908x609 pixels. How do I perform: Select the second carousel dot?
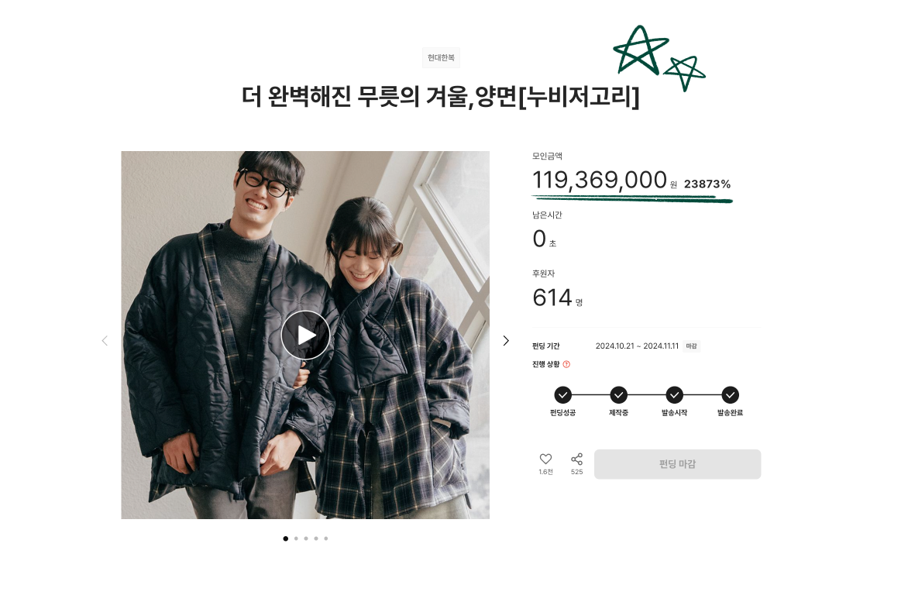(296, 538)
